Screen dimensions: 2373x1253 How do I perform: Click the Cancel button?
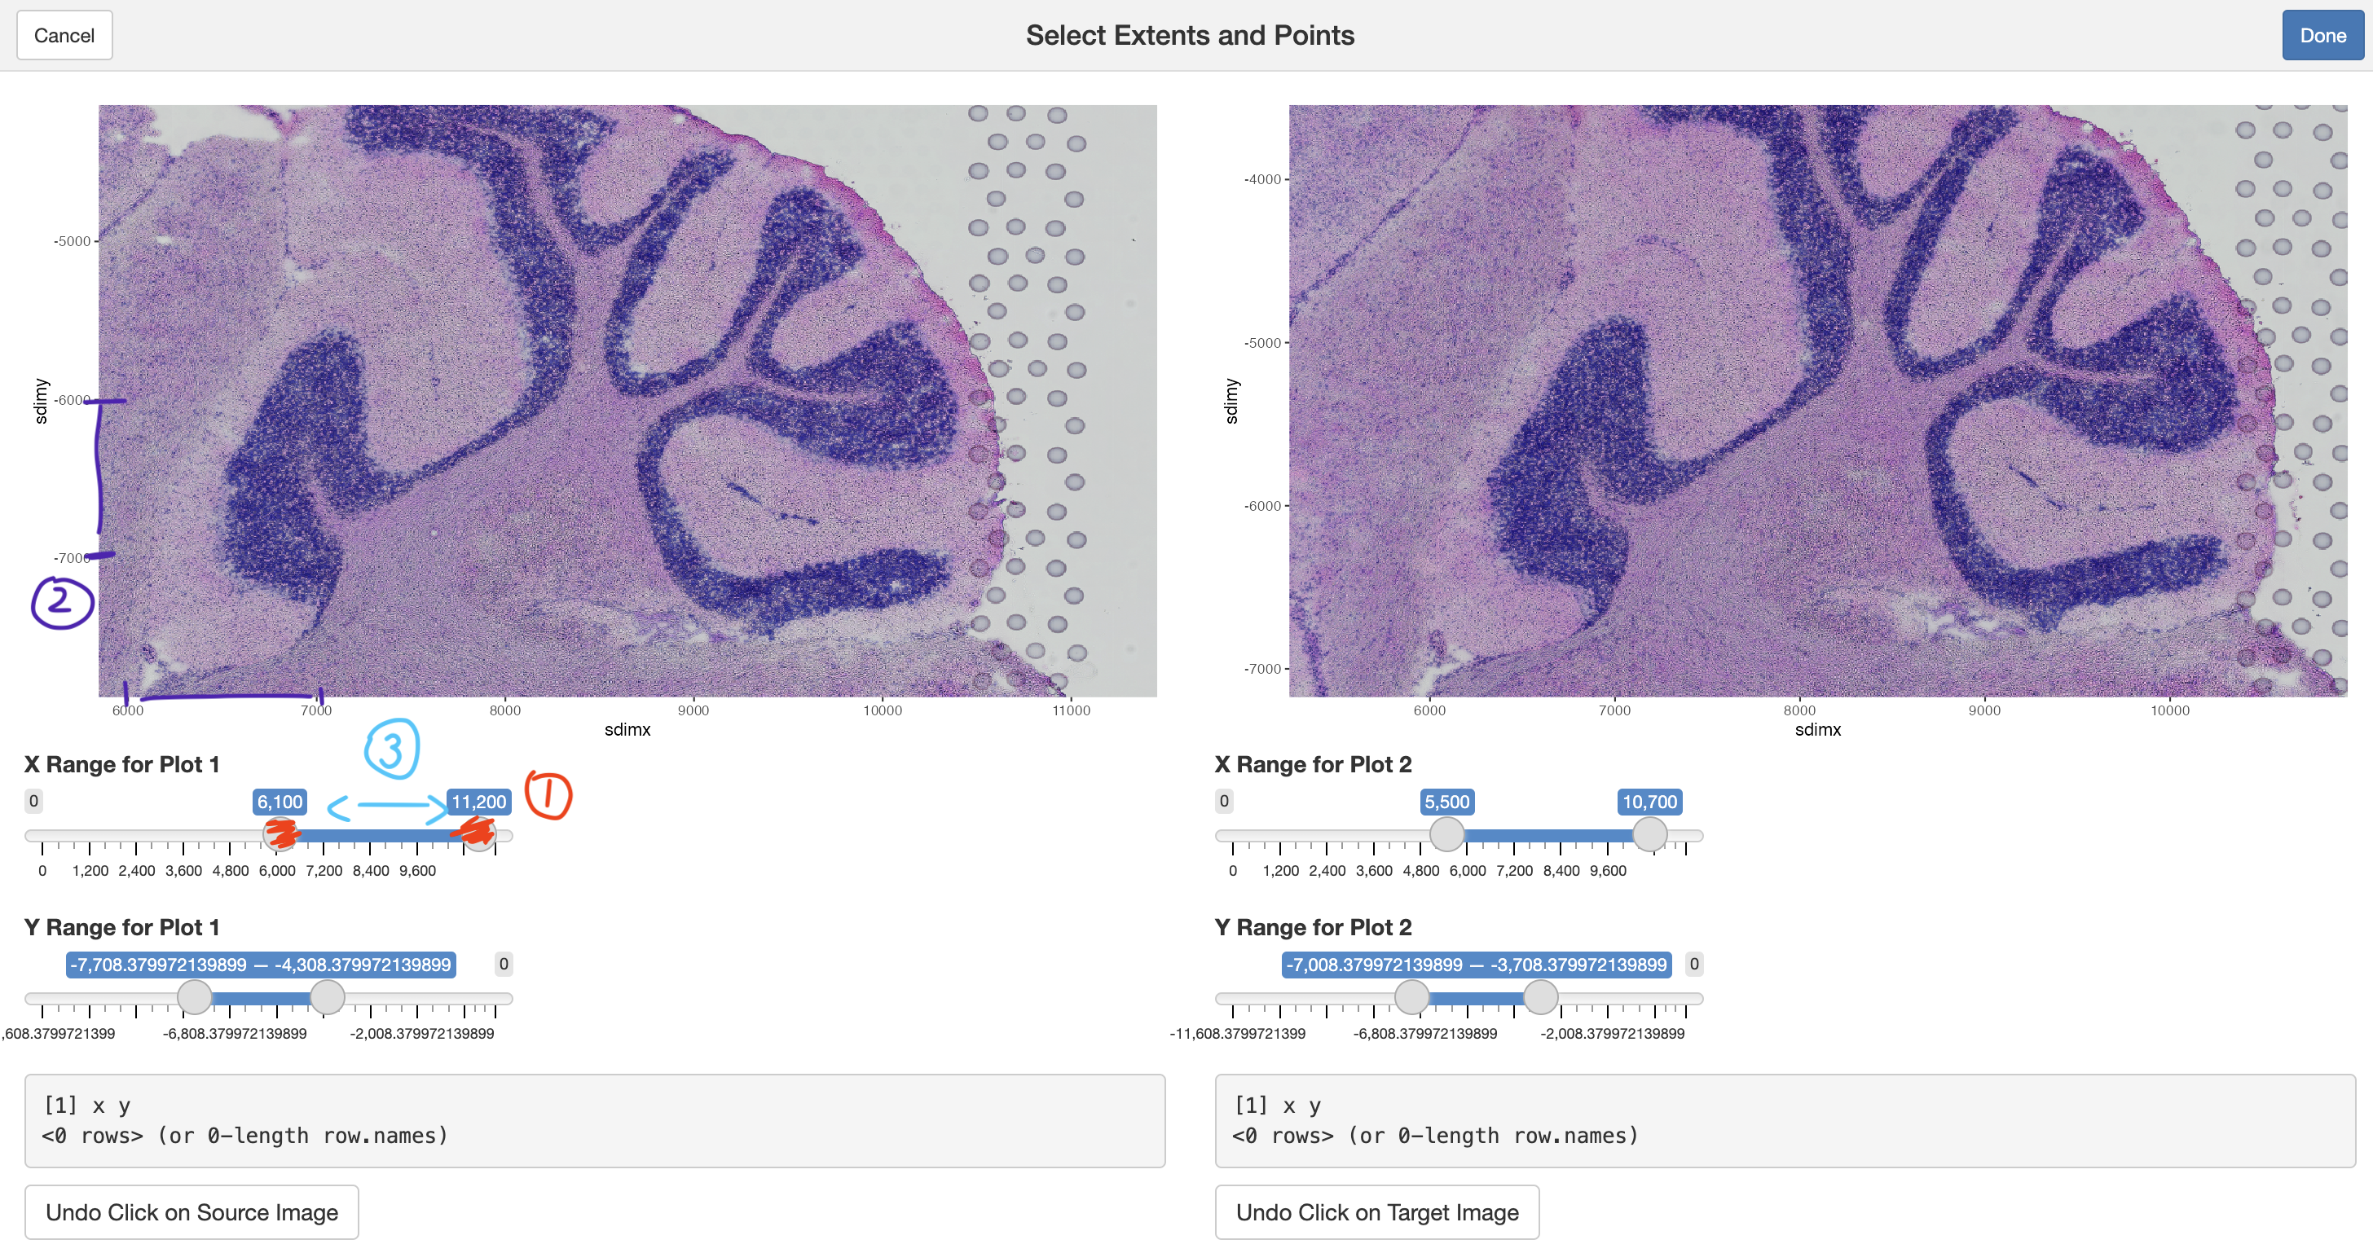point(64,36)
